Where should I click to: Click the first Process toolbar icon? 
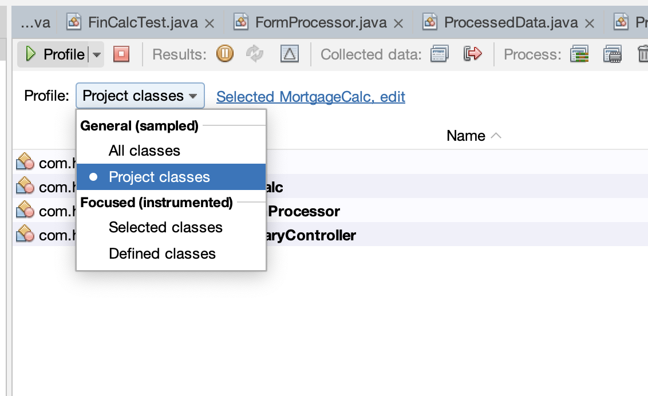tap(579, 55)
